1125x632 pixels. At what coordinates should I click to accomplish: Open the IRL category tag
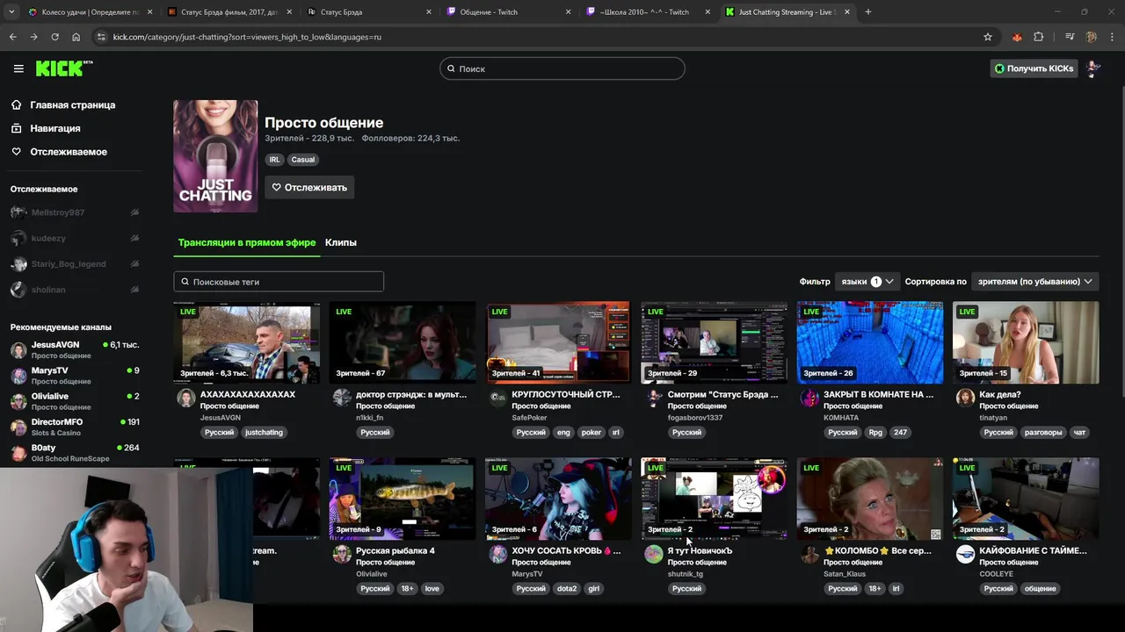tap(275, 160)
